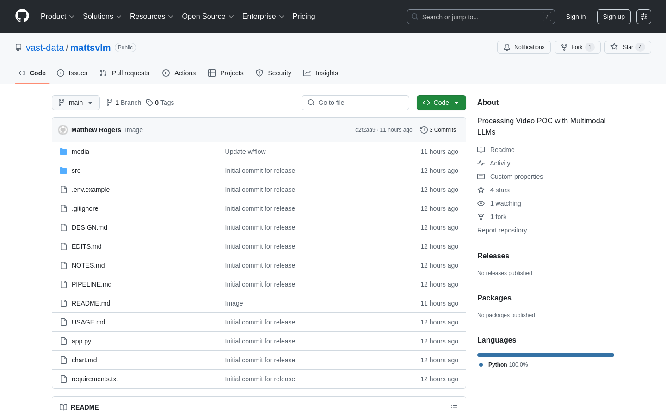This screenshot has height=416, width=666.
Task: Click the history clock icon near 3 Commits
Action: tap(424, 130)
